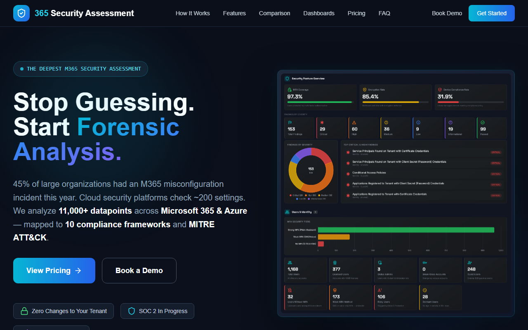Click the red shield icon beside Device Compliance Rate
Screen dimensions: 528x330
tap(440, 90)
